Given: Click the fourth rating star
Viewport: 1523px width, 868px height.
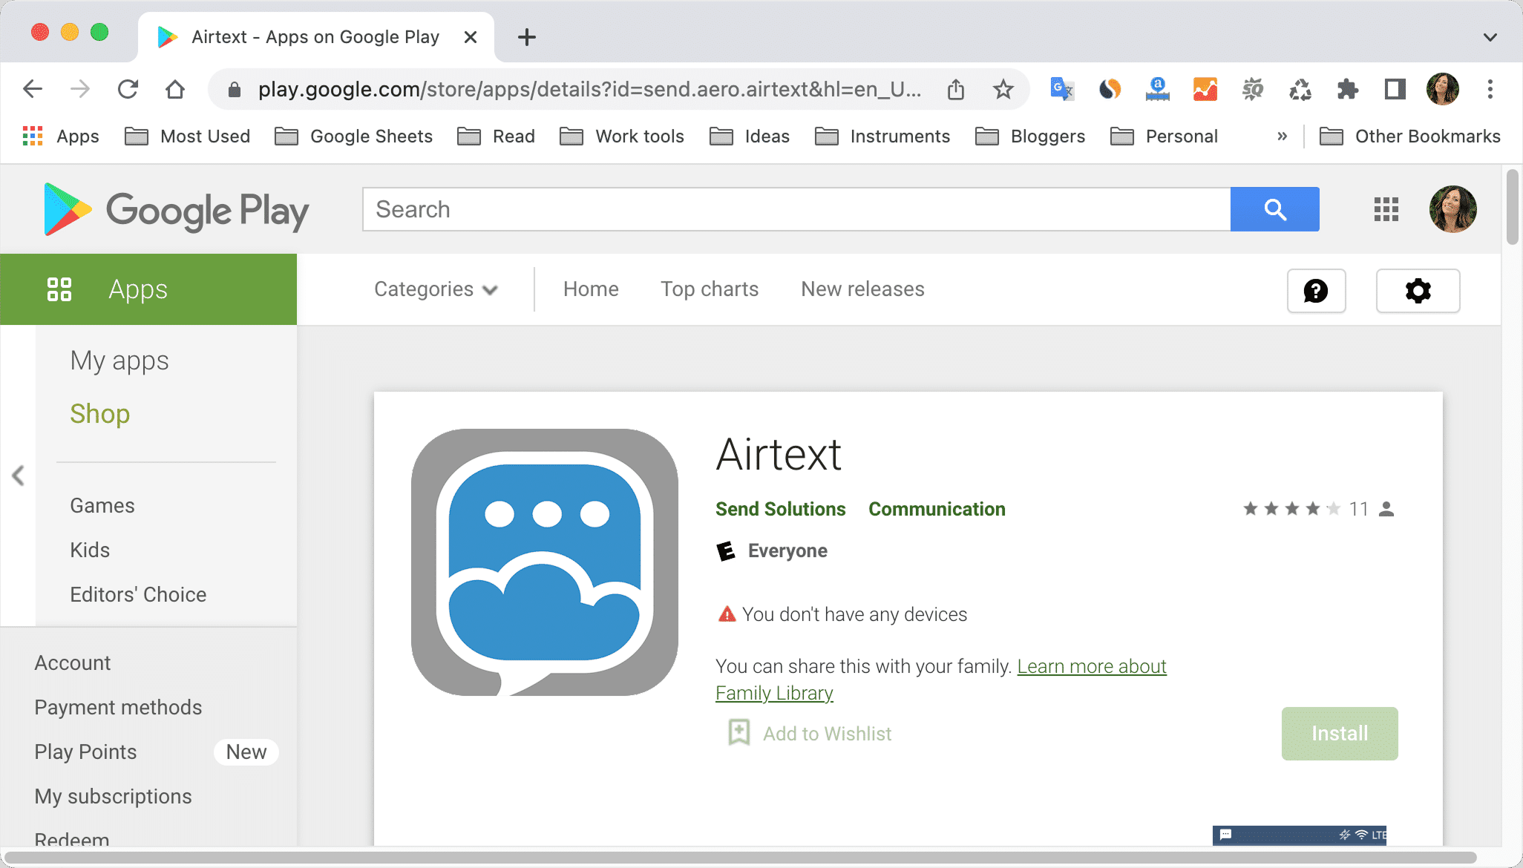Looking at the screenshot, I should pos(1311,509).
